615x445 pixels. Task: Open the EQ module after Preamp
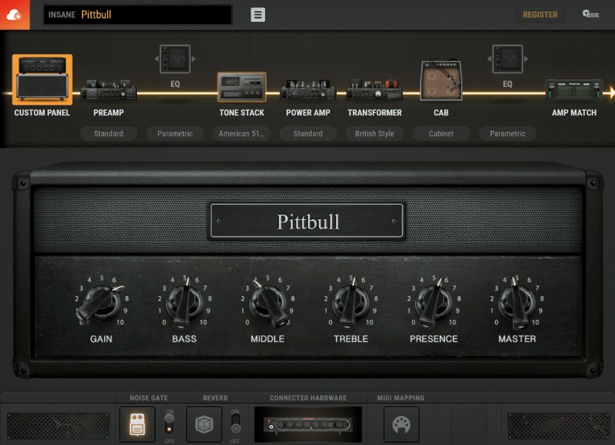click(x=175, y=60)
